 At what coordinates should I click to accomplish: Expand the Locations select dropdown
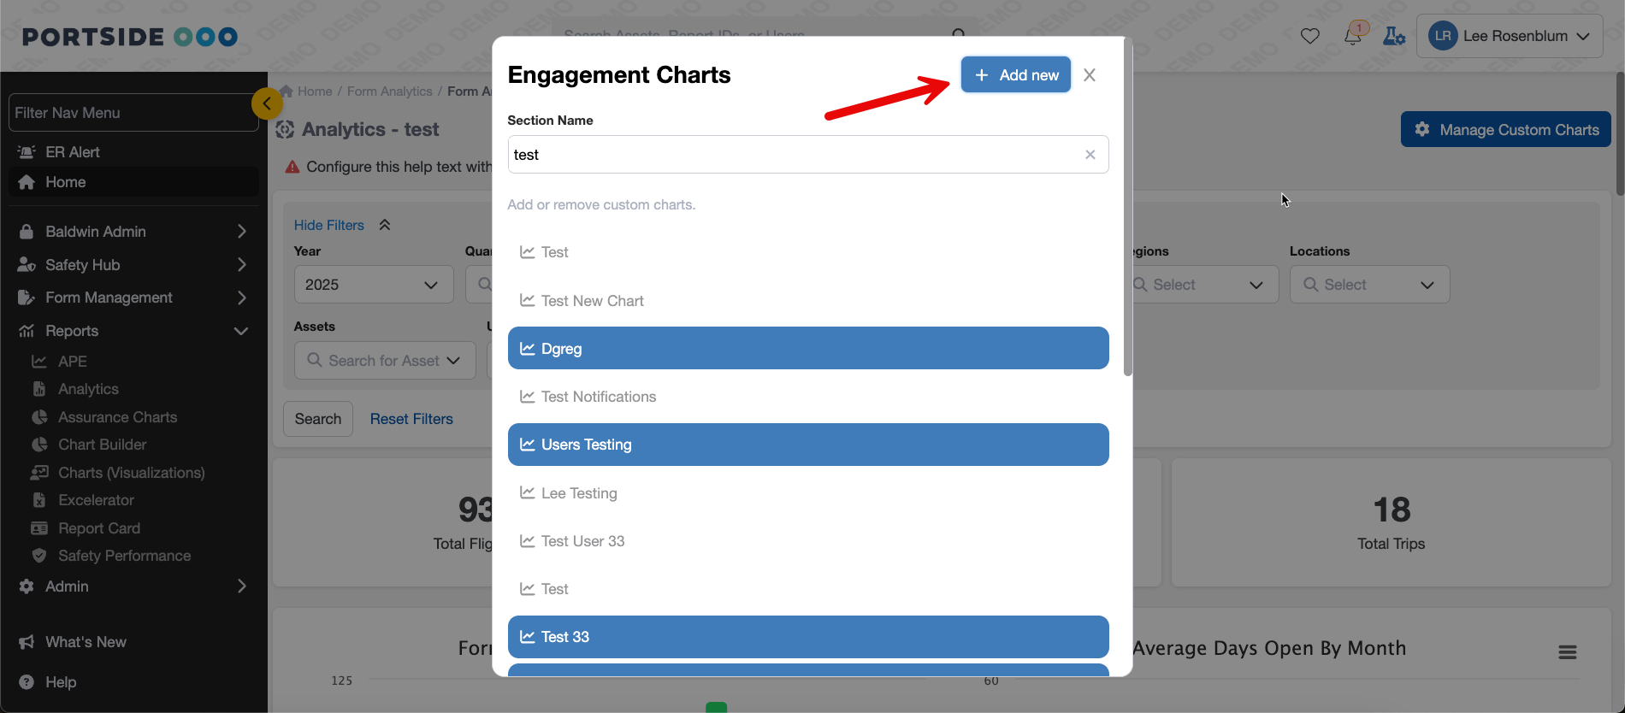[x=1368, y=285]
